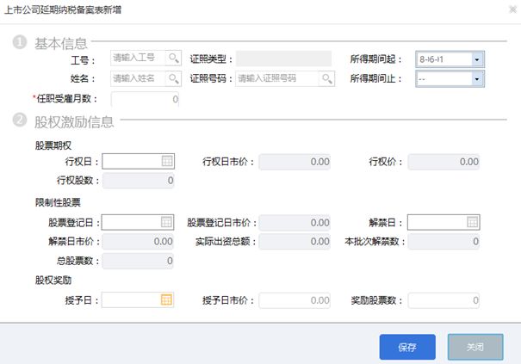This screenshot has height=364, width=521.
Task: Close the dialog with the top-right X
Action: point(505,9)
